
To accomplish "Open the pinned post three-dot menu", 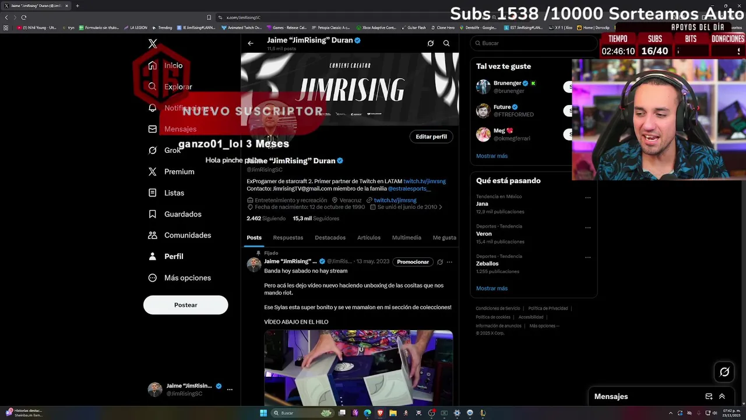I will 449,262.
